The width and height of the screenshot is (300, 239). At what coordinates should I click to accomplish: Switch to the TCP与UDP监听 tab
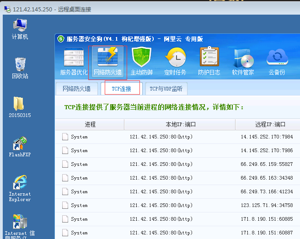tap(166, 89)
